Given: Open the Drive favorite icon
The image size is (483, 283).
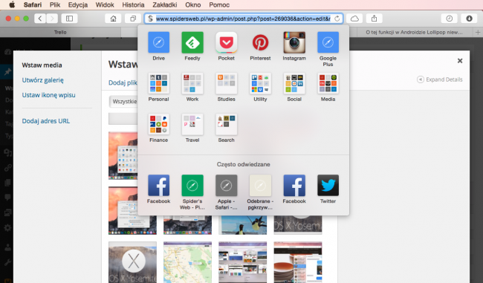Looking at the screenshot, I should click(158, 42).
